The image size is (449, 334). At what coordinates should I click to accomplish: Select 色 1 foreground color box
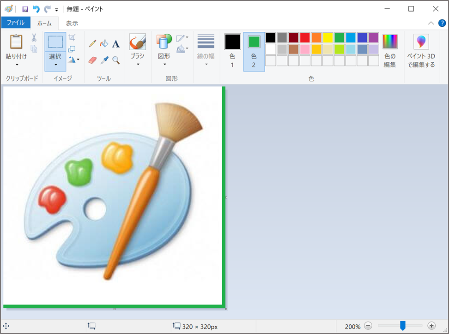(x=232, y=42)
